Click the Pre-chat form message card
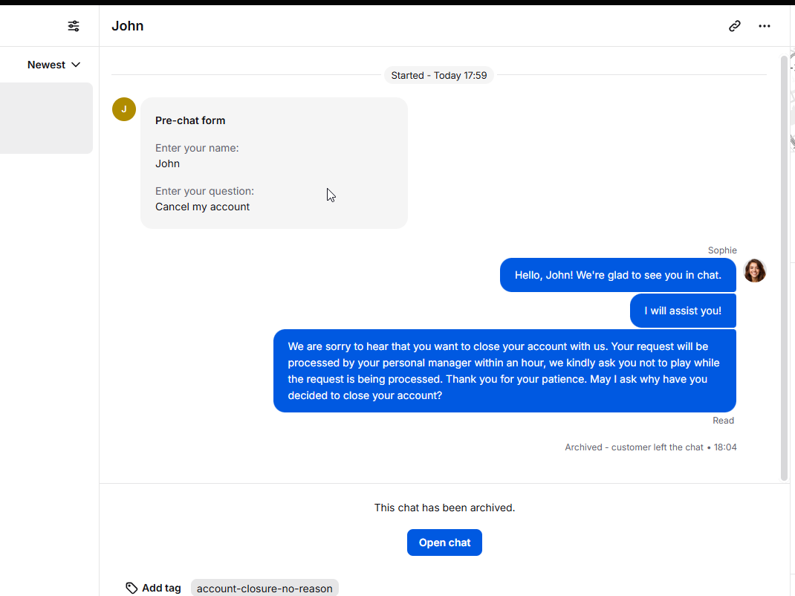795x596 pixels. (274, 163)
